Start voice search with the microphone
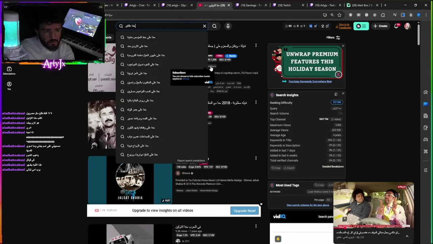433x244 pixels. coord(228,26)
